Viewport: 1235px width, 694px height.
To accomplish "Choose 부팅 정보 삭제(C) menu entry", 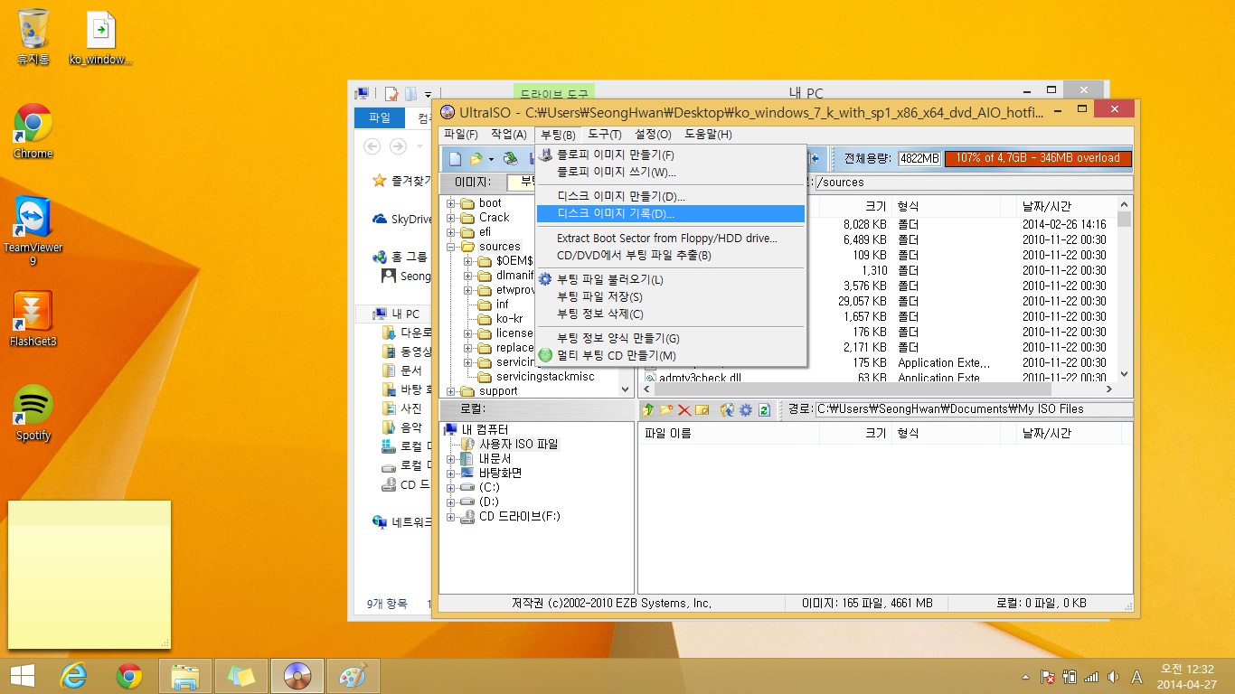I will click(670, 314).
